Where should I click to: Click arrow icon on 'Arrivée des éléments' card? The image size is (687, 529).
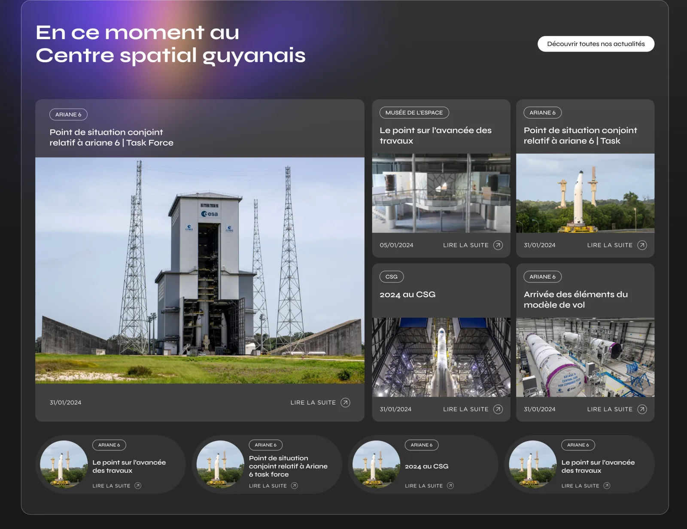(642, 409)
